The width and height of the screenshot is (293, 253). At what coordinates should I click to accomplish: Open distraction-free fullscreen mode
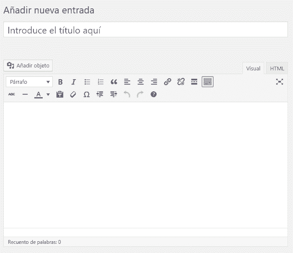[x=280, y=82]
